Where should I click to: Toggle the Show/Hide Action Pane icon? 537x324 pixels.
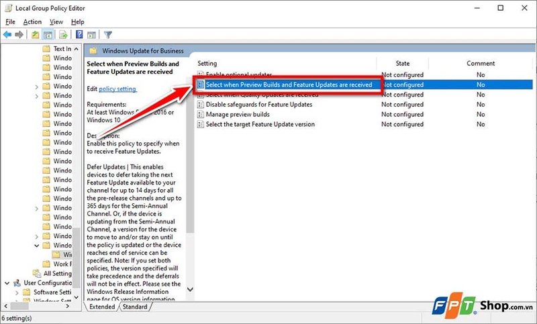click(91, 35)
